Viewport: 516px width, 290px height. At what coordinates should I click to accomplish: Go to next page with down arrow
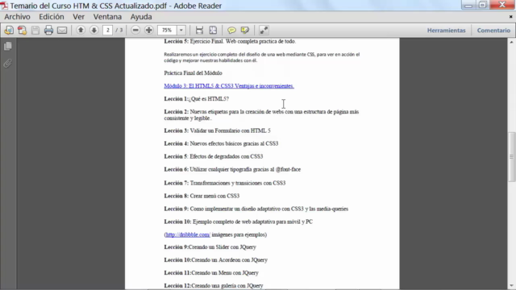[94, 31]
